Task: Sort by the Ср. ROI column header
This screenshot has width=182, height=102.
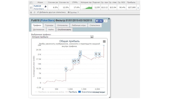Action: click(121, 2)
